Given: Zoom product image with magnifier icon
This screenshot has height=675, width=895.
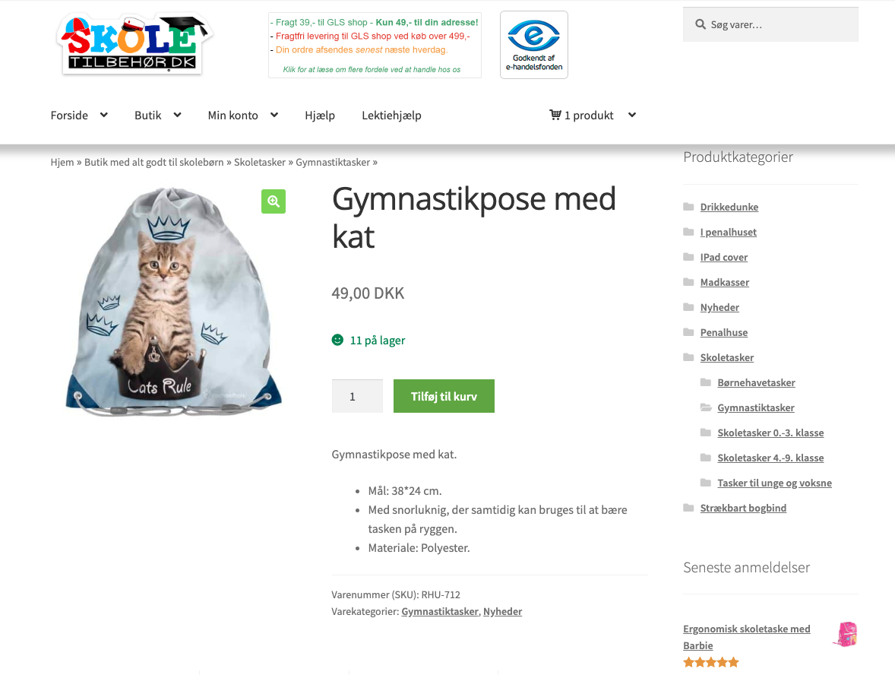Looking at the screenshot, I should (x=274, y=201).
